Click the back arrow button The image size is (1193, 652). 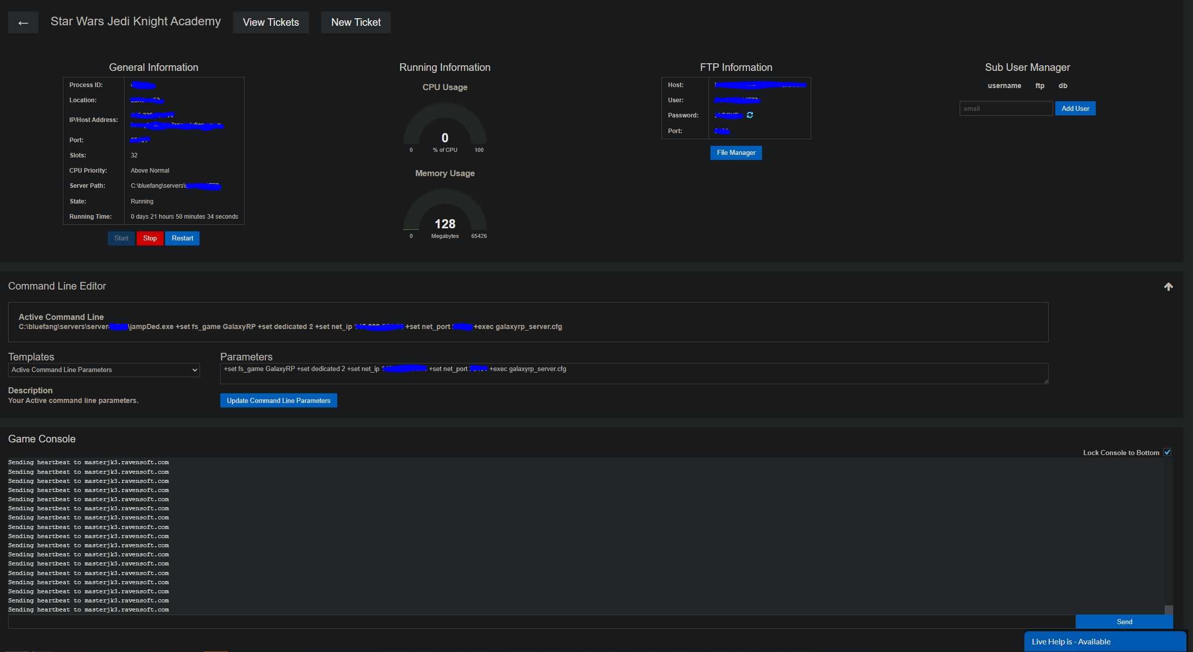tap(23, 23)
